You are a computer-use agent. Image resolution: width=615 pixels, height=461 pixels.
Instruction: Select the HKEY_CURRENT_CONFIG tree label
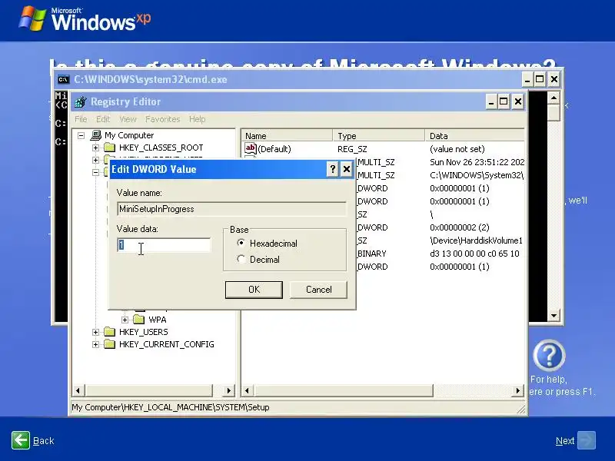click(166, 344)
